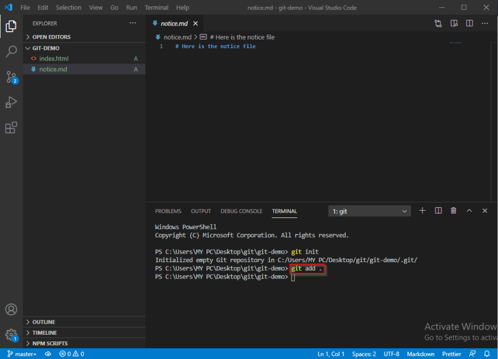Click the feedback icon in status bar

[473, 354]
